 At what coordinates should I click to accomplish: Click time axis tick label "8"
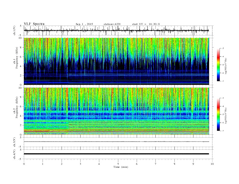tap(174, 164)
